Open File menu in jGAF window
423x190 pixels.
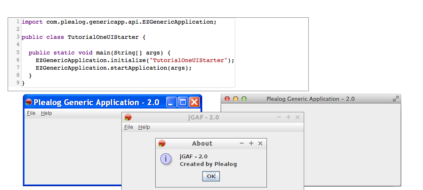[129, 127]
